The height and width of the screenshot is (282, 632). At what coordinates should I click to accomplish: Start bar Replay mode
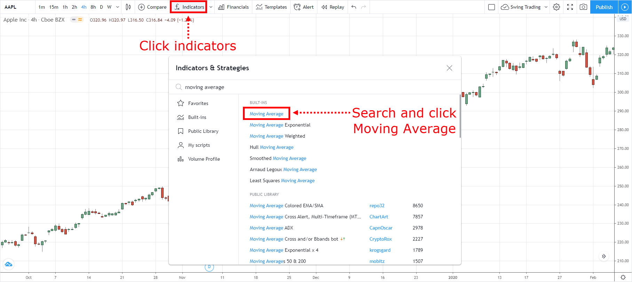coord(333,7)
